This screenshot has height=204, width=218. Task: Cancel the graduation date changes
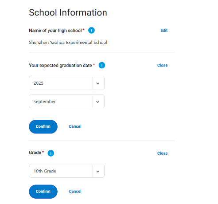pyautogui.click(x=75, y=126)
